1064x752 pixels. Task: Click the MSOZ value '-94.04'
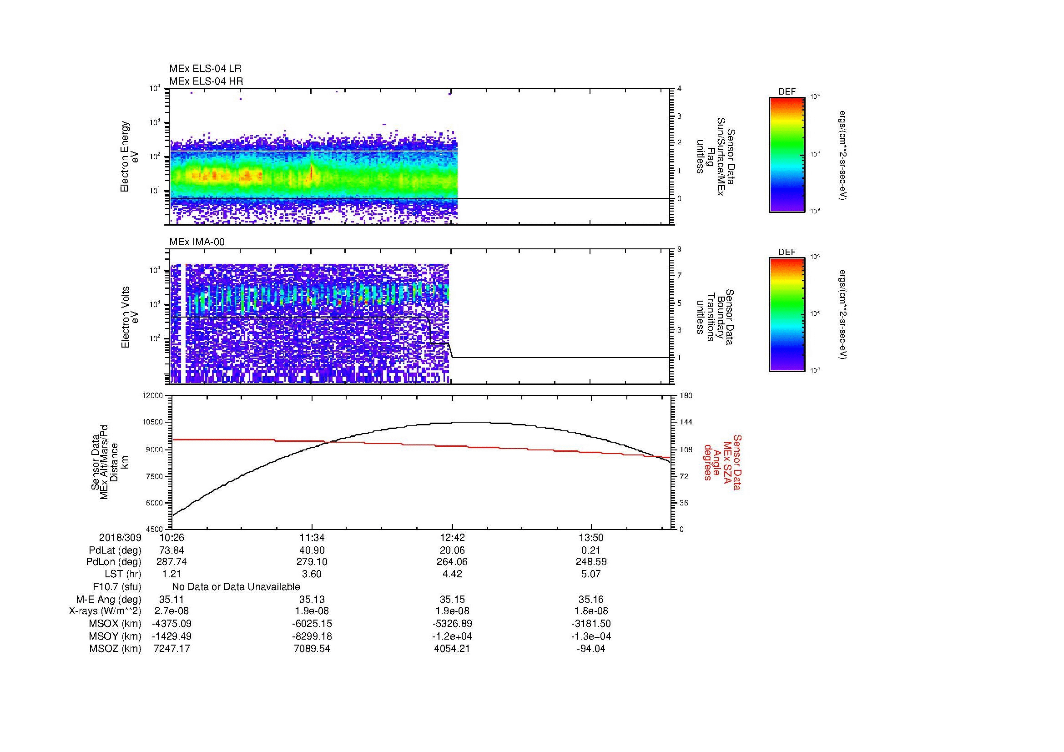click(x=591, y=649)
